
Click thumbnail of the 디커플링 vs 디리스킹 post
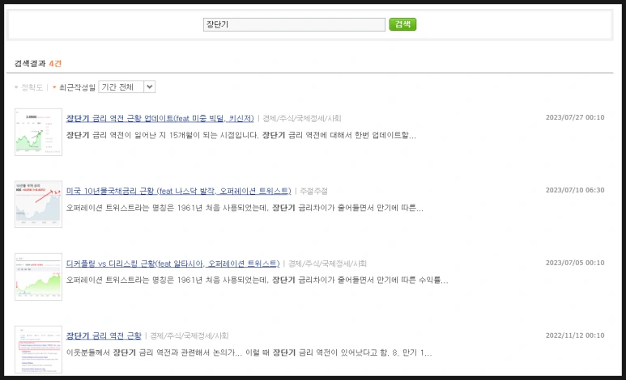point(38,277)
